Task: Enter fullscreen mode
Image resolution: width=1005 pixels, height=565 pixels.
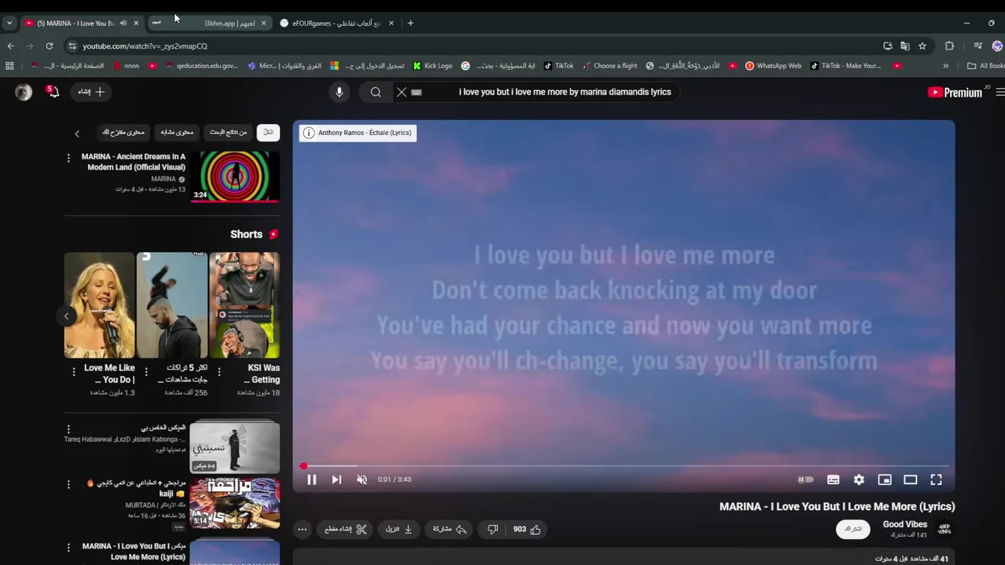Action: tap(937, 479)
